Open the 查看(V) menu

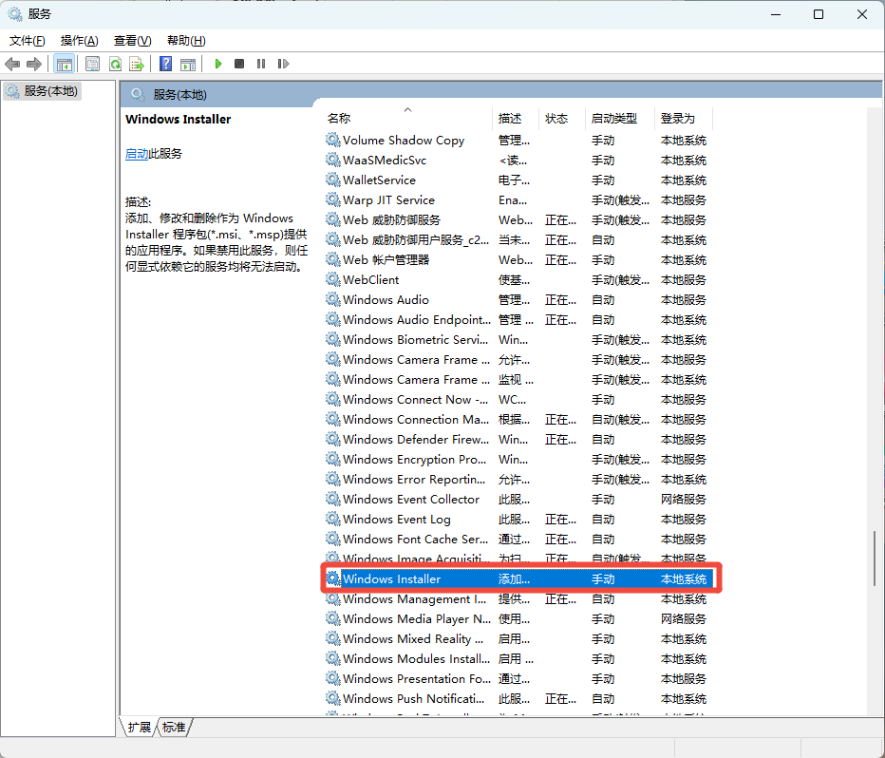point(133,41)
